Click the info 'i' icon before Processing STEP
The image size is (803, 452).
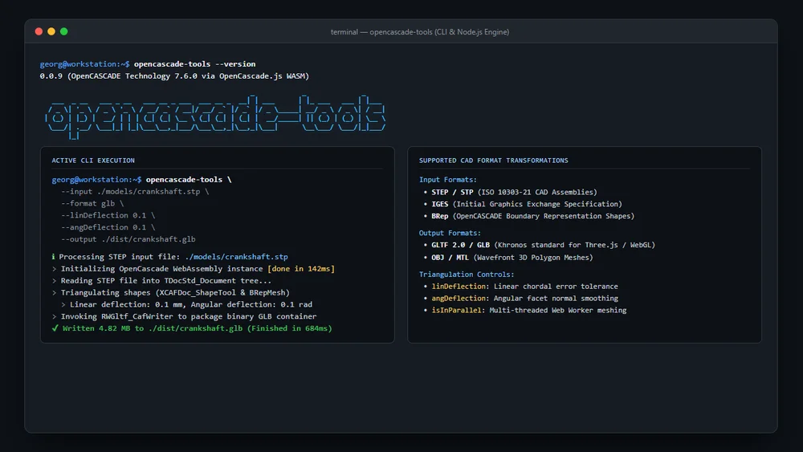coord(53,256)
